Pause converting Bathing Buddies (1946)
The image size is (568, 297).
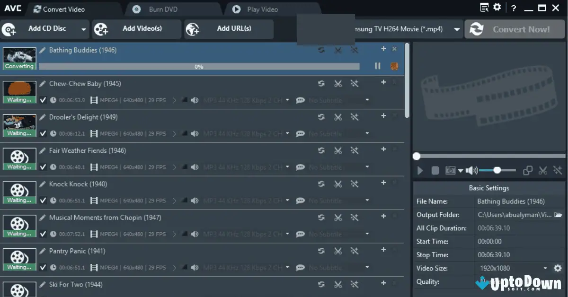378,66
